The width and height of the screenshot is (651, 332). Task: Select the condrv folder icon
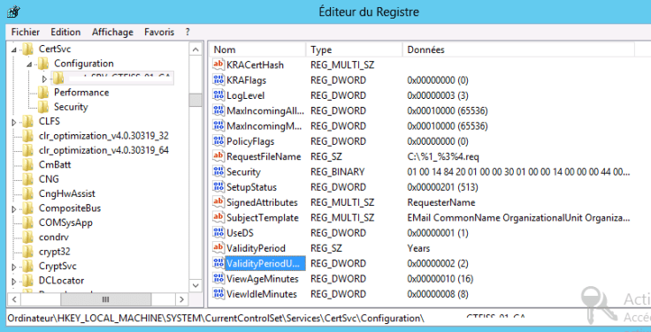27,238
